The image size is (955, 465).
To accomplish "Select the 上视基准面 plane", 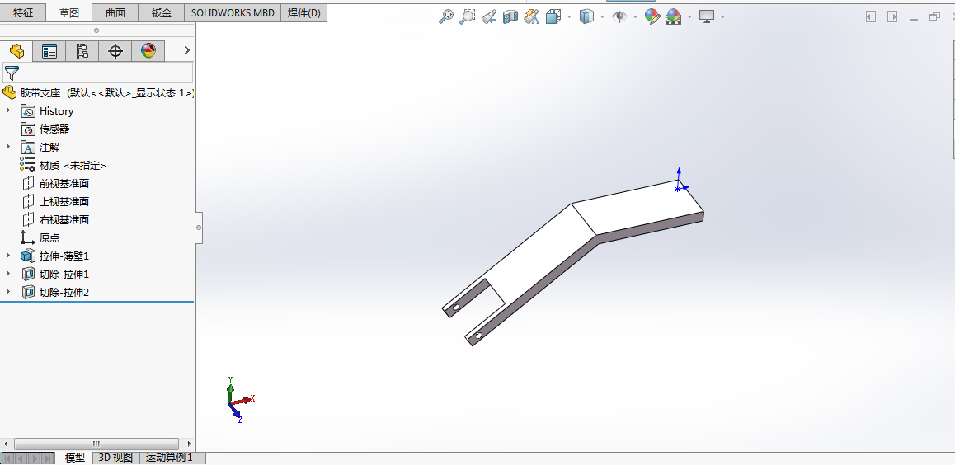I will click(x=64, y=201).
